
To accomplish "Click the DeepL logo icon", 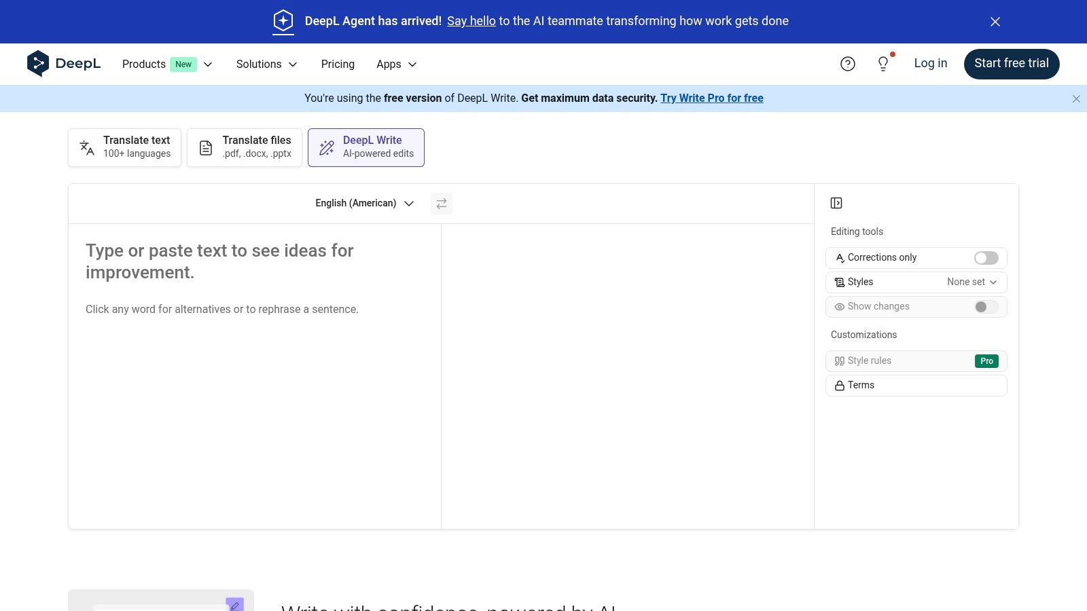I will point(38,64).
